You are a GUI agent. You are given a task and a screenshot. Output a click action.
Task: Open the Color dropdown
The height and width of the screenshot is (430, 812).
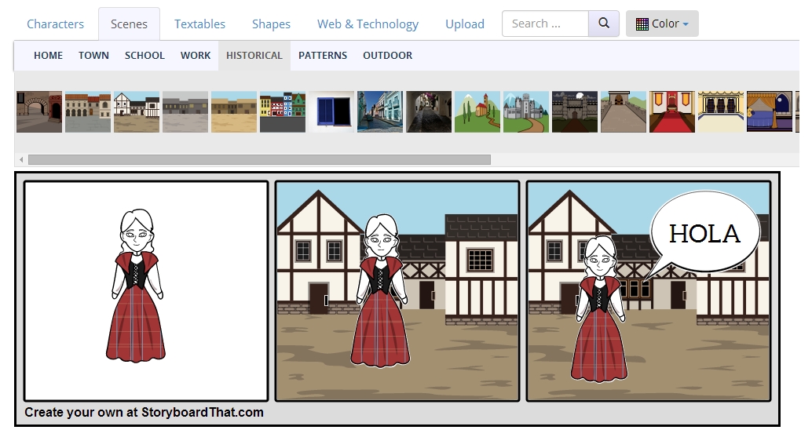662,24
